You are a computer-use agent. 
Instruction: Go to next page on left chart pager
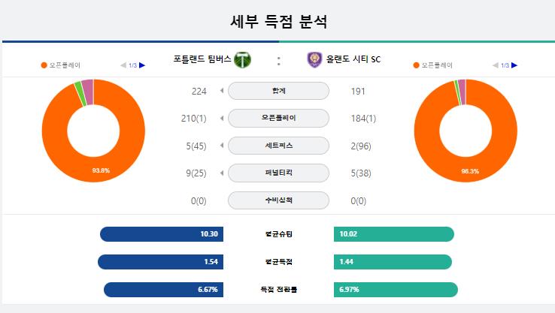tap(142, 65)
